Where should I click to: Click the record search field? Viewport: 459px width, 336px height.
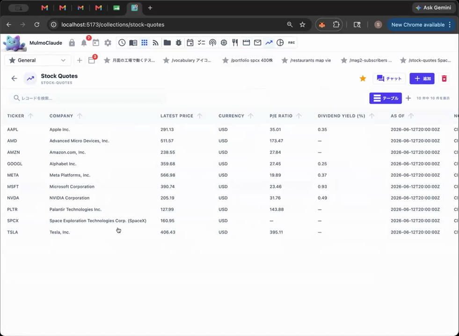(87, 98)
